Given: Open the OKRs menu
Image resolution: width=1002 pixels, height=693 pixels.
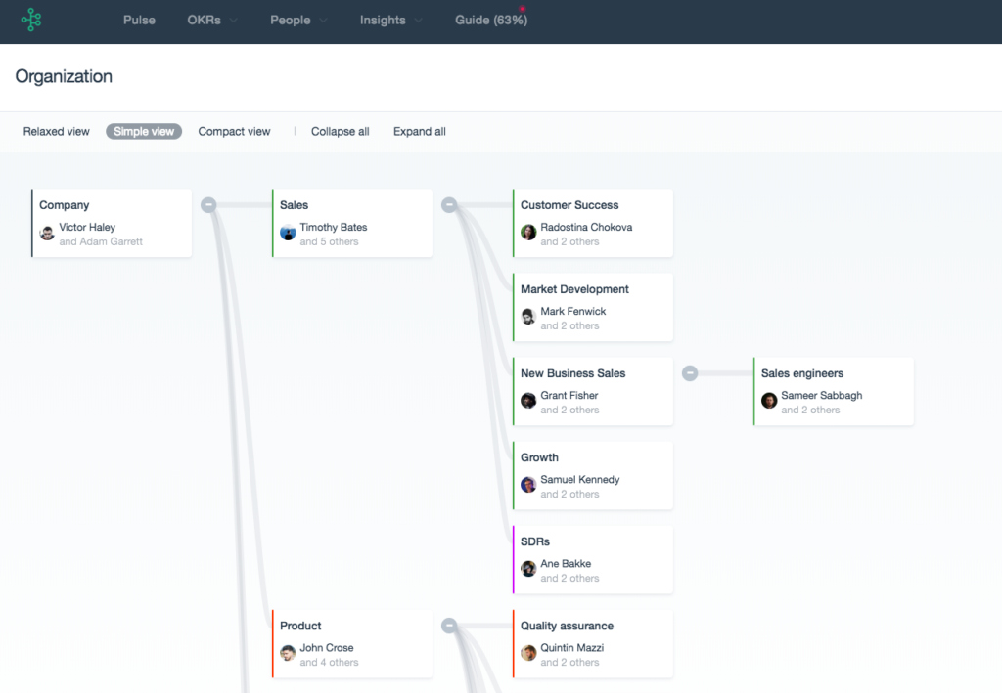Looking at the screenshot, I should (x=204, y=20).
